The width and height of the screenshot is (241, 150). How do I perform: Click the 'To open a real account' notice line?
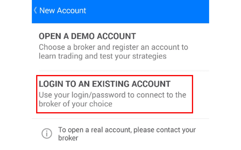pos(127,130)
